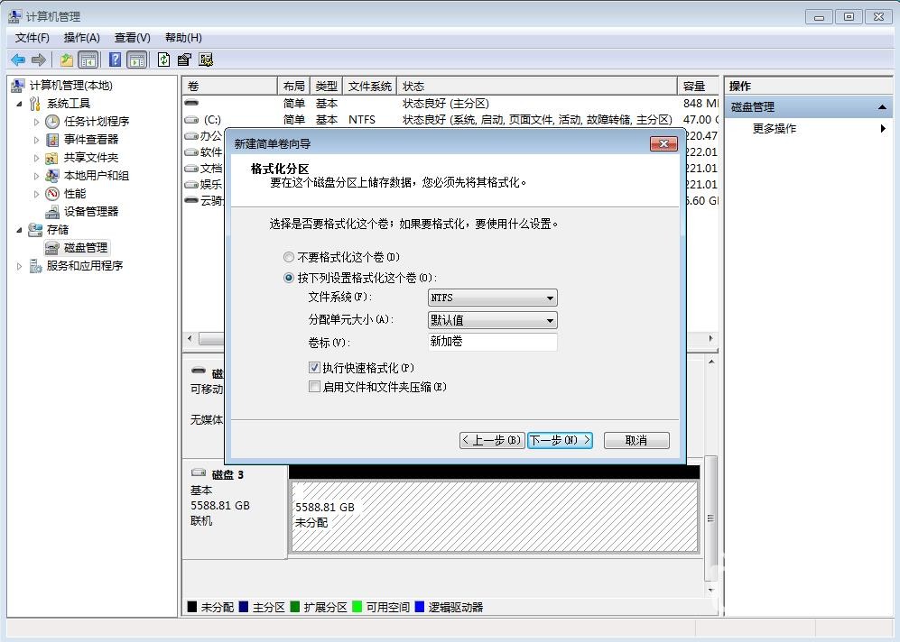This screenshot has width=900, height=642.
Task: Expand the Task Scheduler node arrow
Action: coord(36,122)
